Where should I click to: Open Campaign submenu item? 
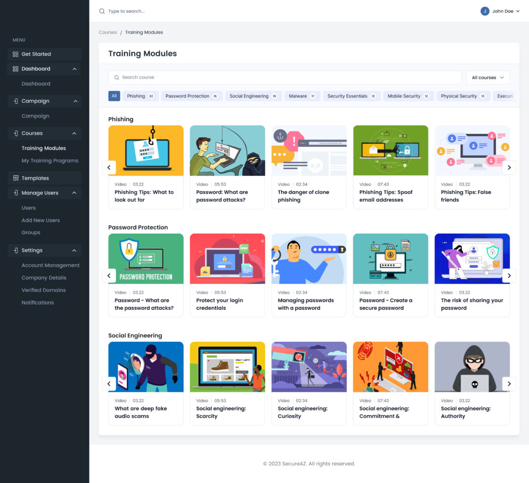[36, 116]
